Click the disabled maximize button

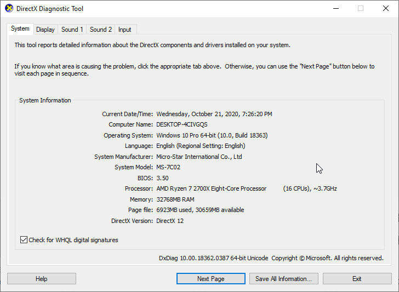coord(361,8)
